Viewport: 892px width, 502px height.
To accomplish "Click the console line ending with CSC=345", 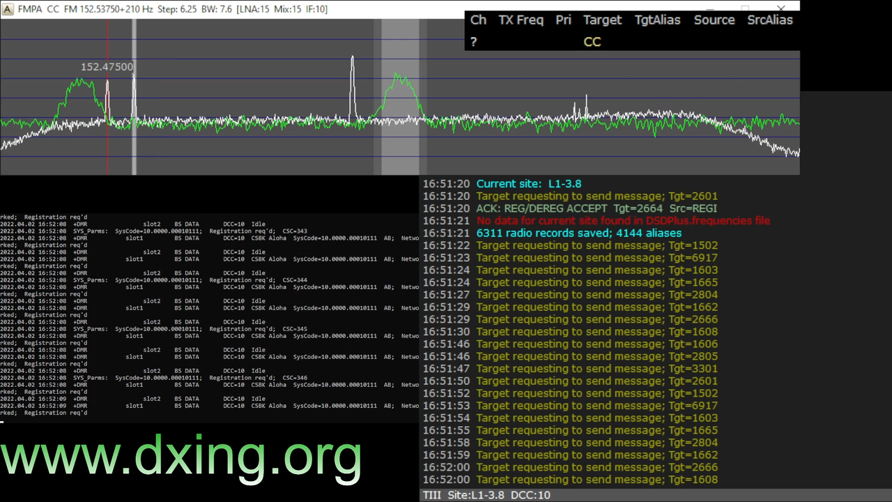I will (153, 329).
